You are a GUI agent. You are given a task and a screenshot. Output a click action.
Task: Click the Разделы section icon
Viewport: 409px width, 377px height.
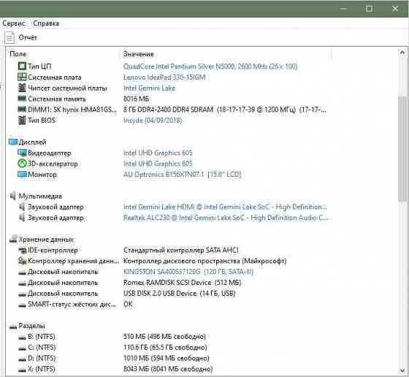pyautogui.click(x=13, y=327)
